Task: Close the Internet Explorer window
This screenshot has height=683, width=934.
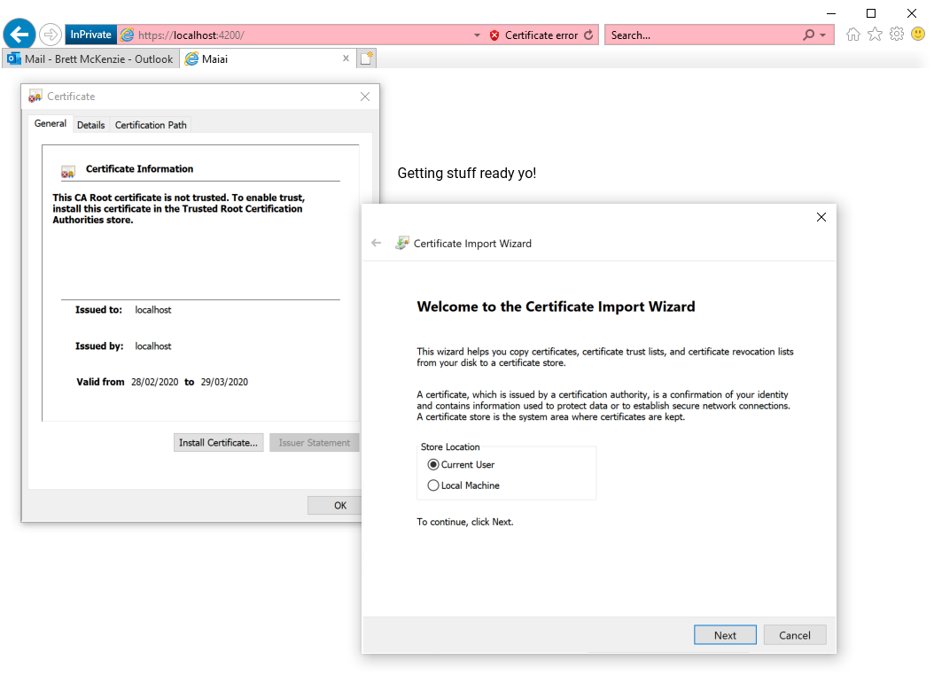Action: (x=911, y=13)
